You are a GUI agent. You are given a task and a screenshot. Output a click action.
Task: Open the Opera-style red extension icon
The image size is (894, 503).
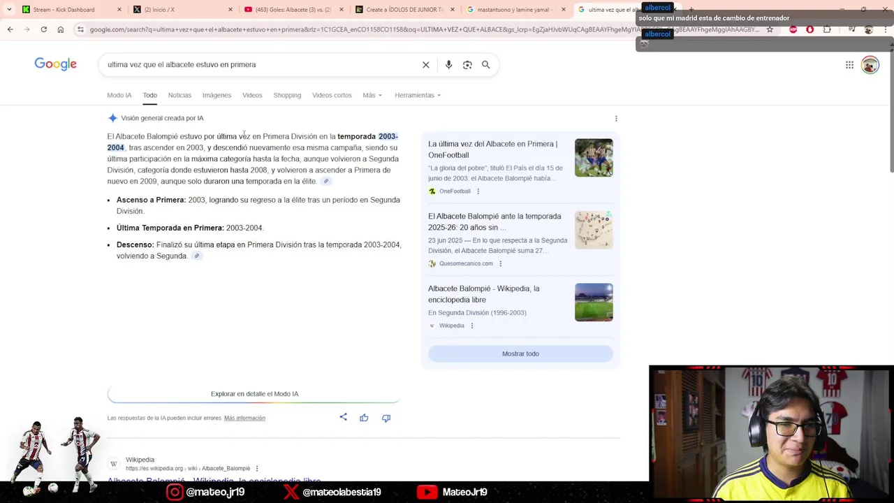pos(810,29)
